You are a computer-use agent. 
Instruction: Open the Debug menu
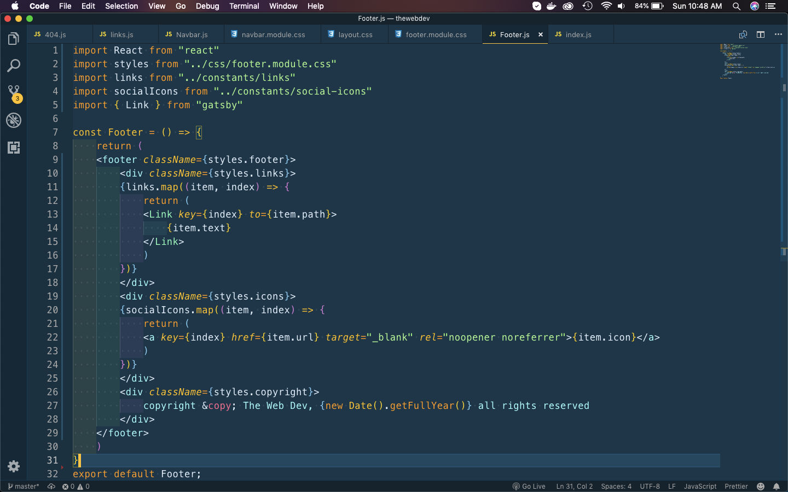click(207, 6)
